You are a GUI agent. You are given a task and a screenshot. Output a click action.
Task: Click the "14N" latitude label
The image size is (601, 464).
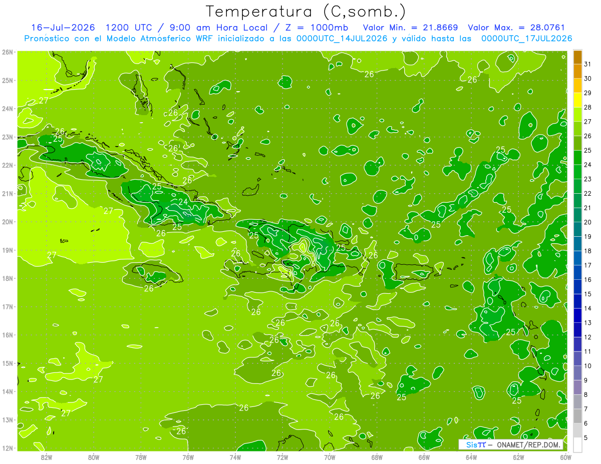point(7,391)
